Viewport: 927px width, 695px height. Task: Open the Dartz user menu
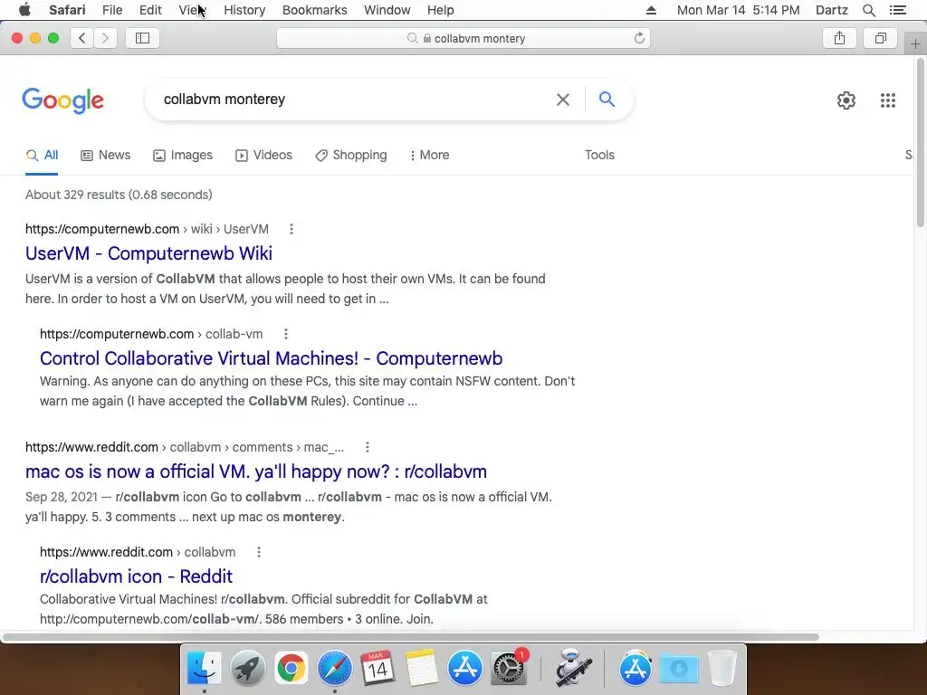pyautogui.click(x=831, y=10)
